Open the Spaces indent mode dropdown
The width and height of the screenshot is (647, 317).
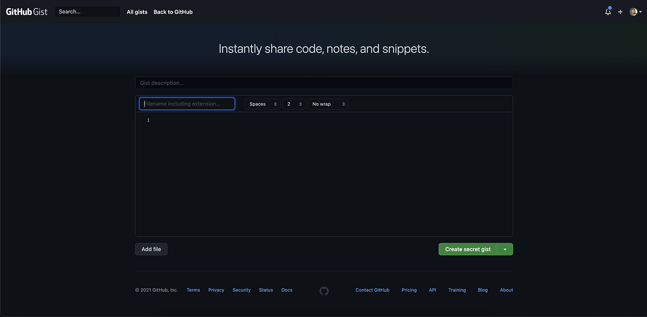coord(263,104)
